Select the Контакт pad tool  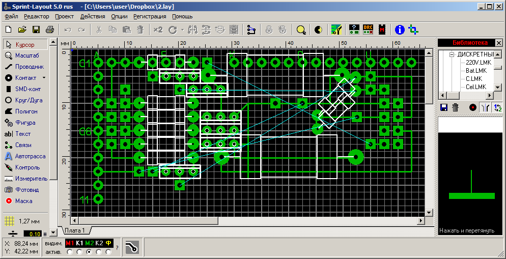coord(22,78)
